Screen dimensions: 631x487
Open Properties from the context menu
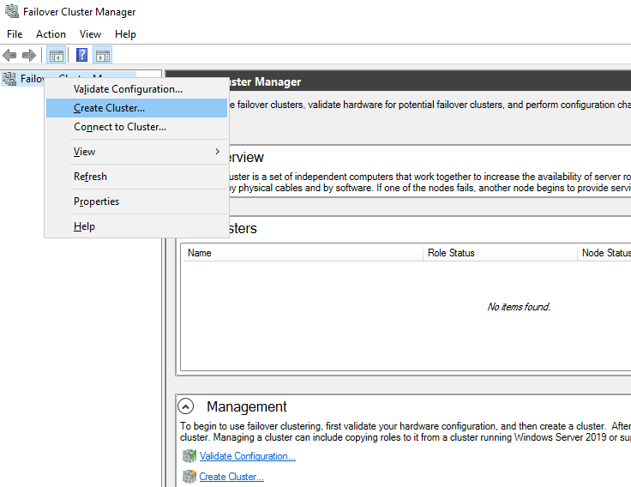pyautogui.click(x=137, y=201)
